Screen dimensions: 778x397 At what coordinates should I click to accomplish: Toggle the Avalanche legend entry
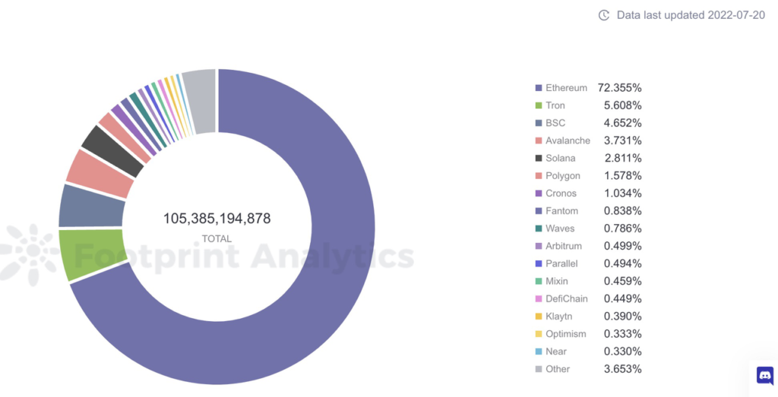[x=589, y=140]
